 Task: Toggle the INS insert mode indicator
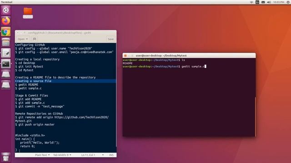point(111,155)
